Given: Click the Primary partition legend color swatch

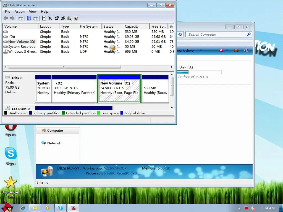Looking at the screenshot, I should [x=30, y=113].
